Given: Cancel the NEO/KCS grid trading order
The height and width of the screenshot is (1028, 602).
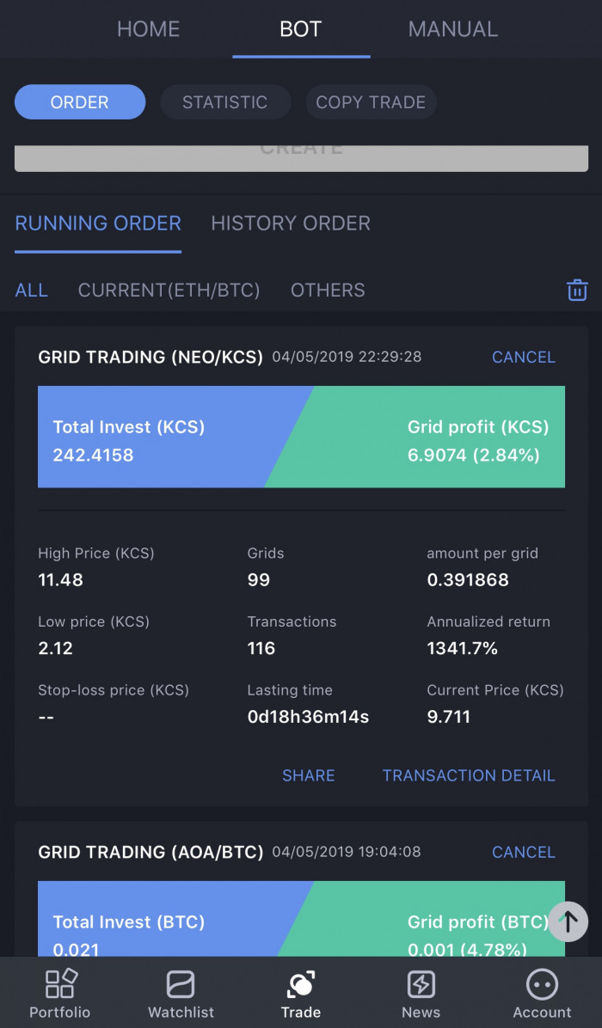Looking at the screenshot, I should (523, 358).
